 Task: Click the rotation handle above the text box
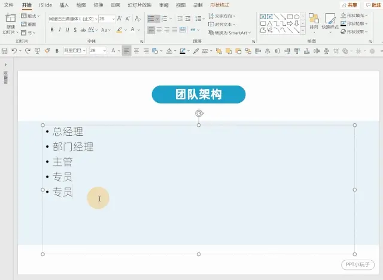199,113
